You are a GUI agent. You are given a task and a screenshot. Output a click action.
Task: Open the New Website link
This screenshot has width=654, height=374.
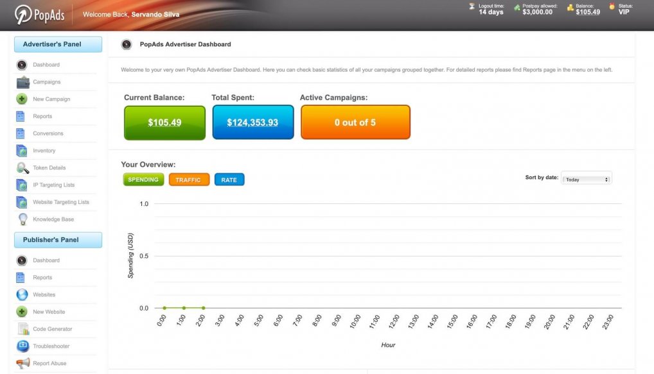[49, 312]
